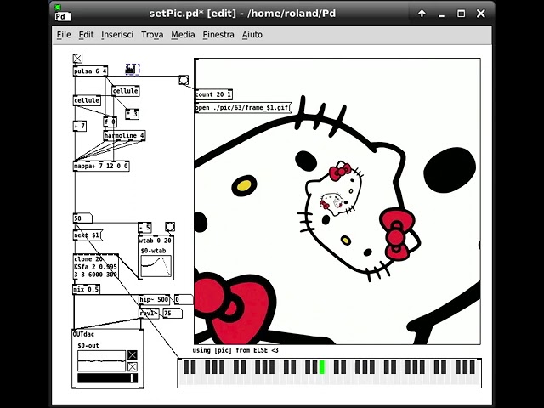Click the Hello Kitty picture display

point(337,201)
